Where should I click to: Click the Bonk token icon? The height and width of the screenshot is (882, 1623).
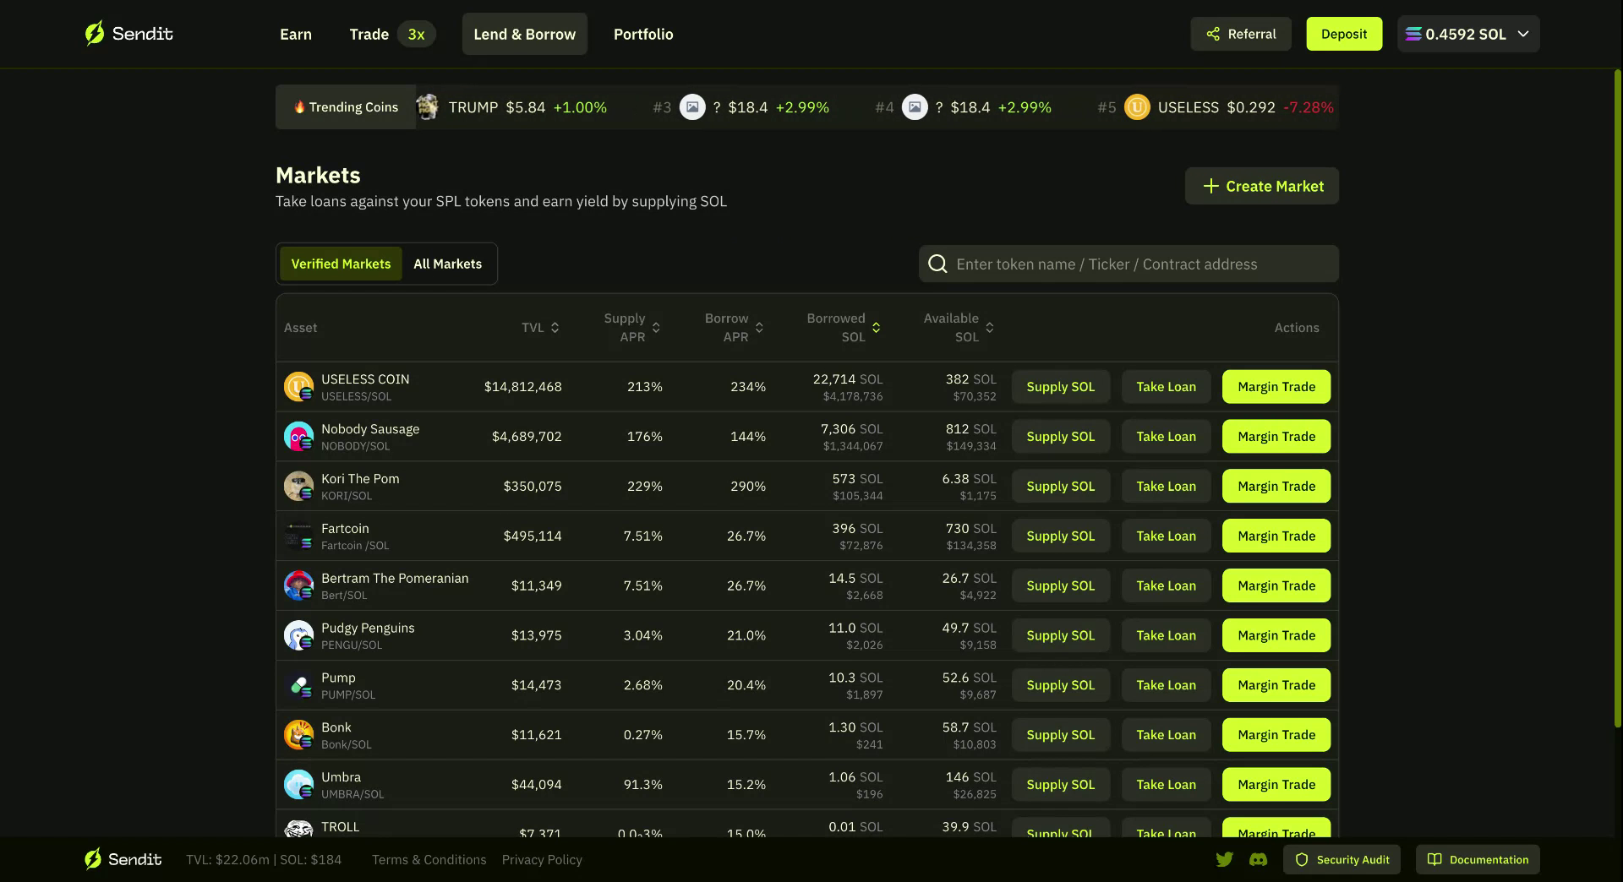click(298, 735)
